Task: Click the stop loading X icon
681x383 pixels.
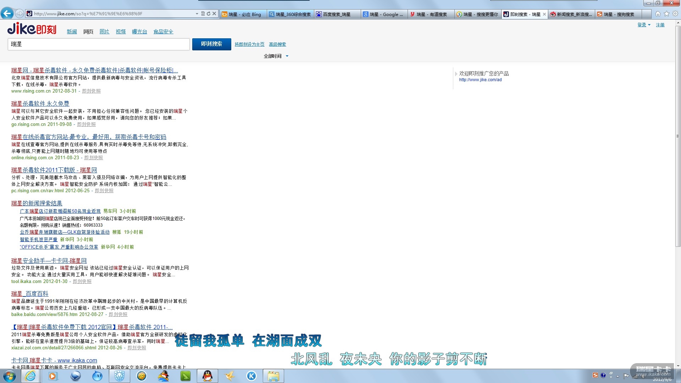Action: click(214, 14)
